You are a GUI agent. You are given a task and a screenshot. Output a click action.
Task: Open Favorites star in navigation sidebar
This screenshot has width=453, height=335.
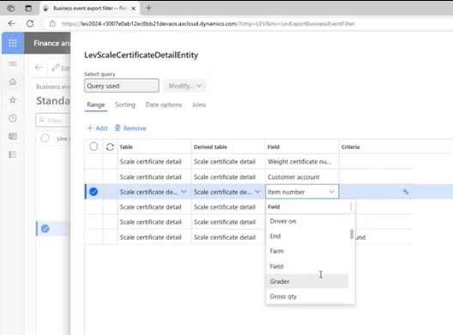click(13, 100)
